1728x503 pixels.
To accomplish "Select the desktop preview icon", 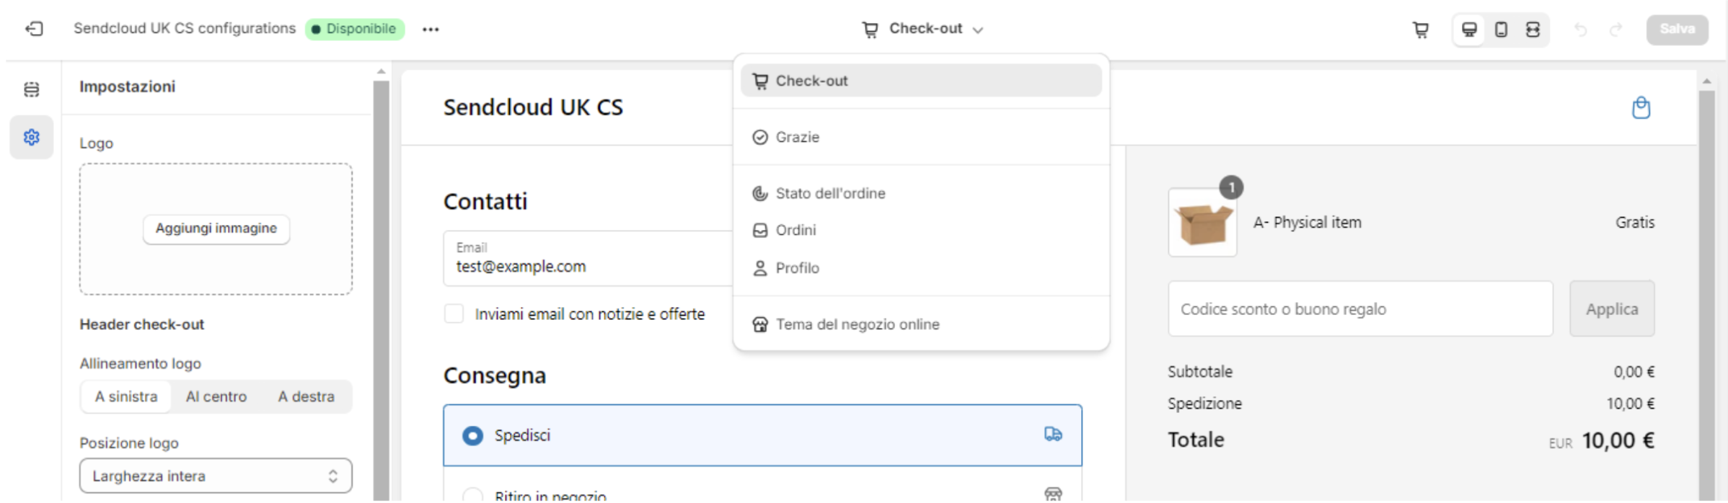I will click(x=1469, y=29).
